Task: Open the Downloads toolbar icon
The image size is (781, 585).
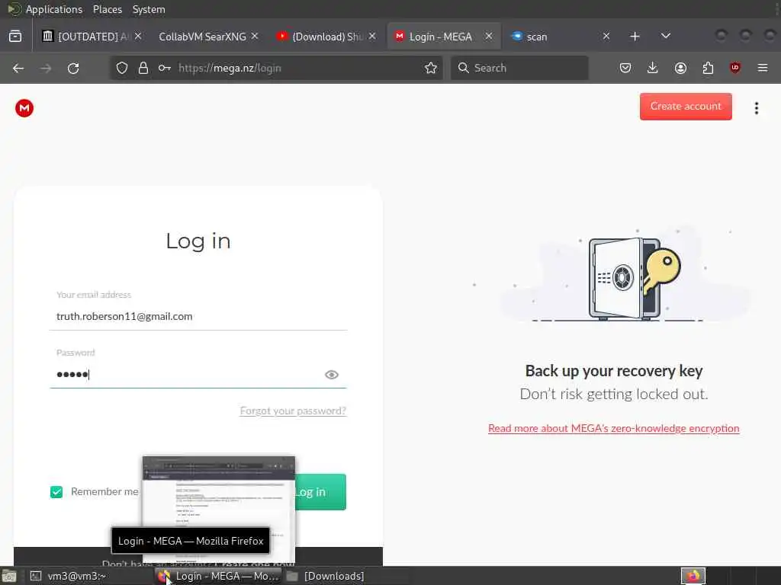Action: [653, 68]
